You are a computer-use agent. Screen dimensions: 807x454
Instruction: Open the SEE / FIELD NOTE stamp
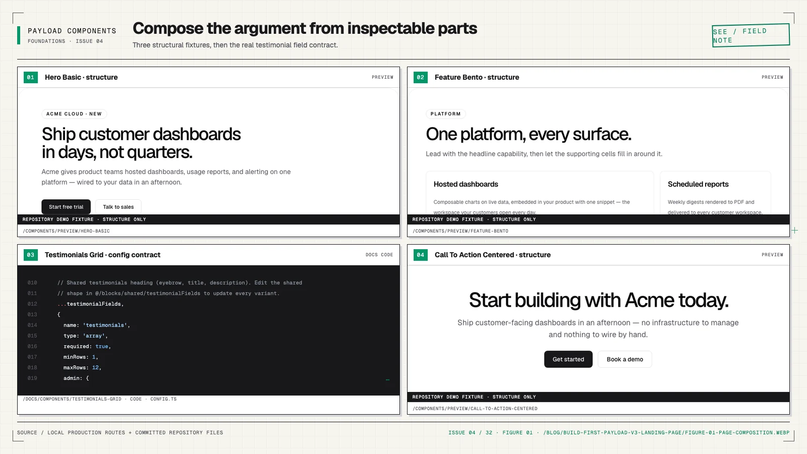coord(751,35)
